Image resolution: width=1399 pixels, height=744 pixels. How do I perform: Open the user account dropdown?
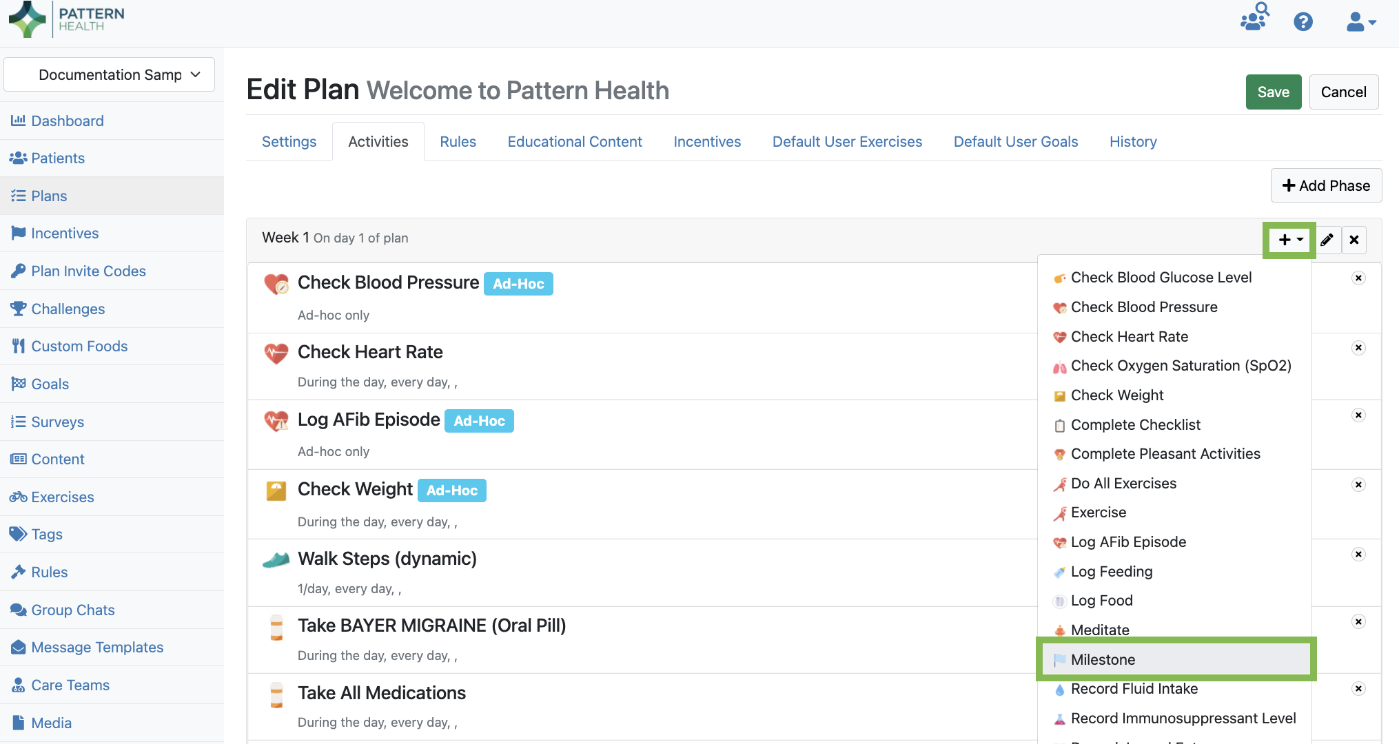pyautogui.click(x=1361, y=22)
